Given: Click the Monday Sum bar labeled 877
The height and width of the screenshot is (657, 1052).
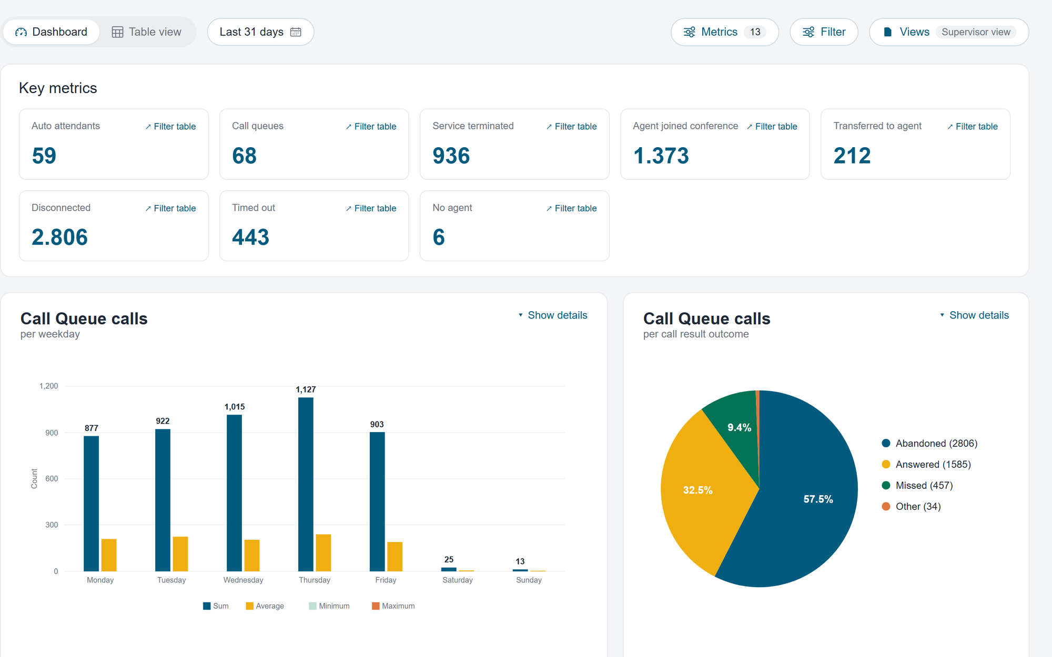Looking at the screenshot, I should coord(91,504).
